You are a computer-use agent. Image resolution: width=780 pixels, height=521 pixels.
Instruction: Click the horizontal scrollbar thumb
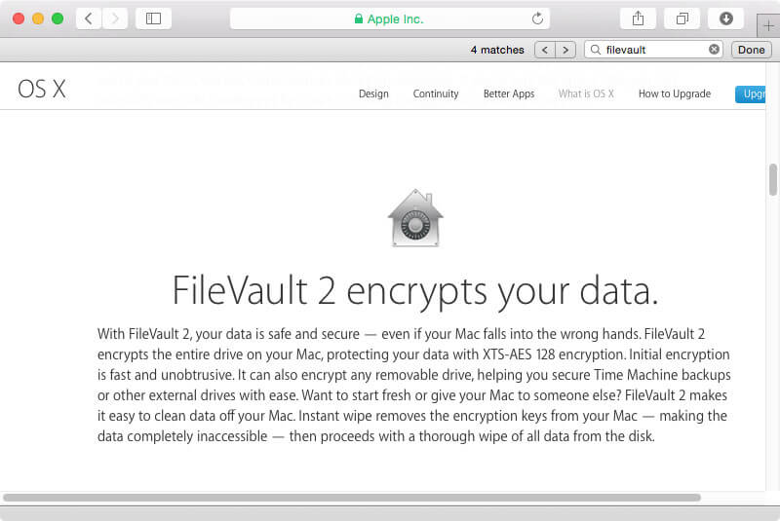click(x=352, y=498)
